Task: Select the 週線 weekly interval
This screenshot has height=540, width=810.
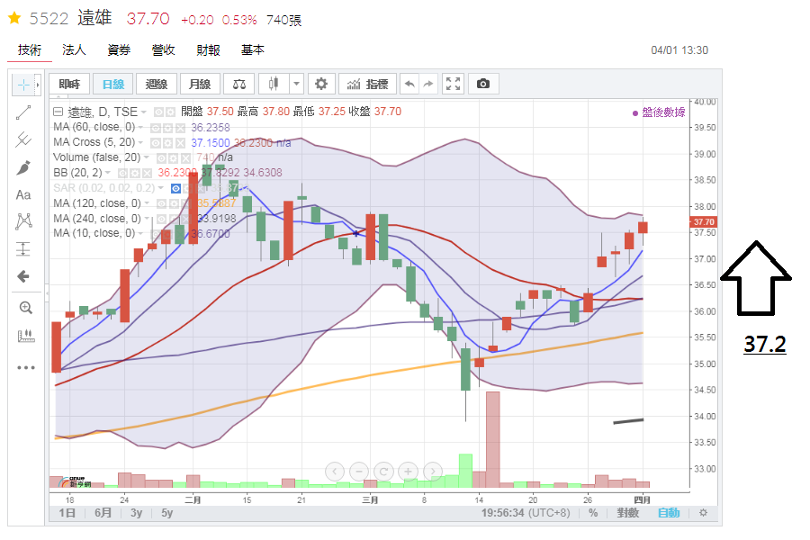Action: 157,84
